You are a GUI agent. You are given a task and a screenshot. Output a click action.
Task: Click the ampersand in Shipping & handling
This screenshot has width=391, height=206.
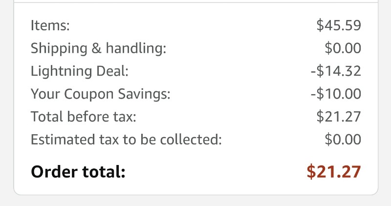point(96,48)
